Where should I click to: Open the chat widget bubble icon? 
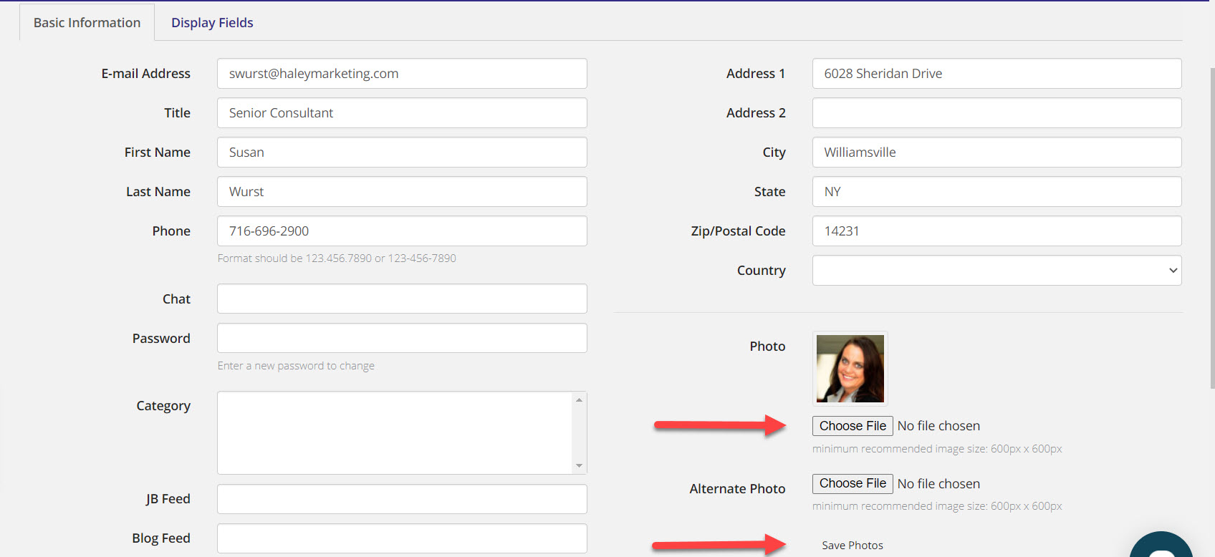point(1162,548)
